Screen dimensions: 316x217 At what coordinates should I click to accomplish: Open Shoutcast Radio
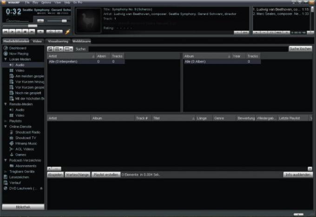coord(27,132)
